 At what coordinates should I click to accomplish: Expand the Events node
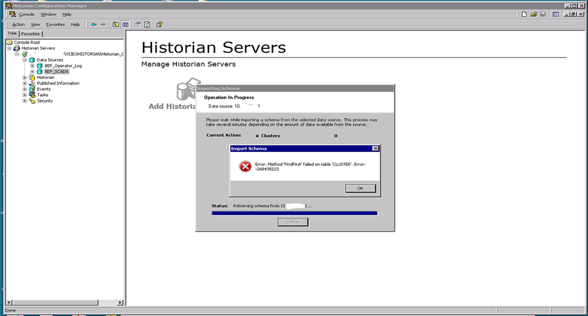[x=25, y=89]
